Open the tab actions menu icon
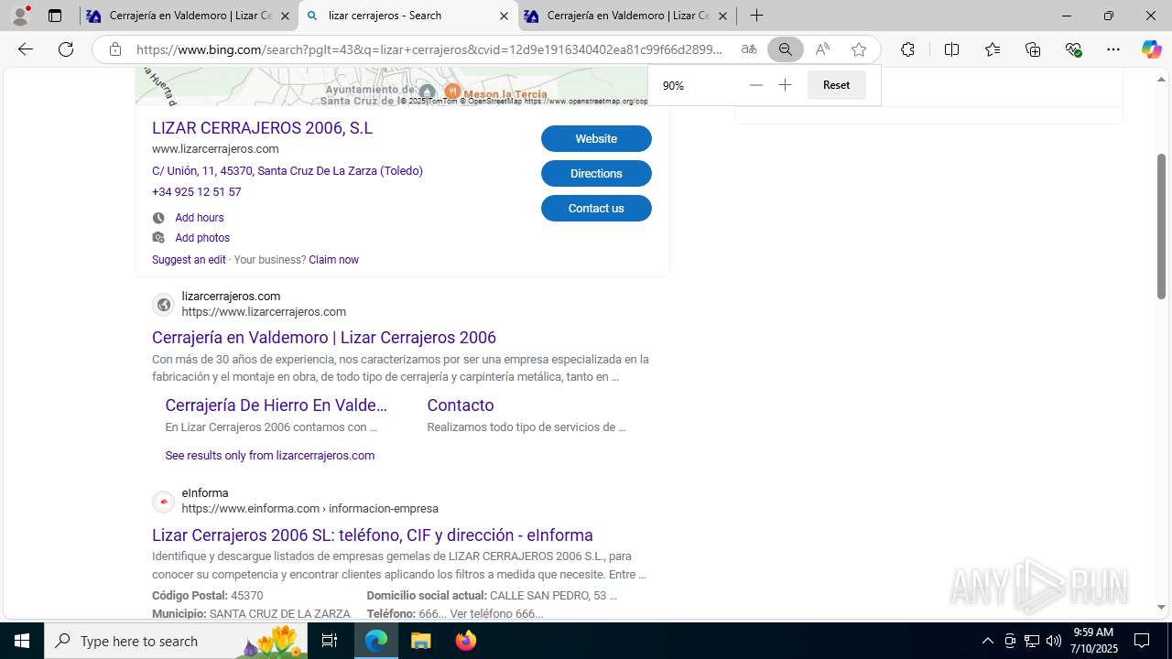 pyautogui.click(x=55, y=16)
